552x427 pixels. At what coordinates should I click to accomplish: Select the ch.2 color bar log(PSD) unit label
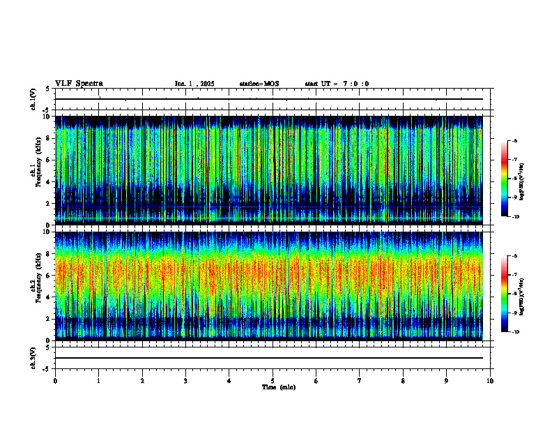523,297
